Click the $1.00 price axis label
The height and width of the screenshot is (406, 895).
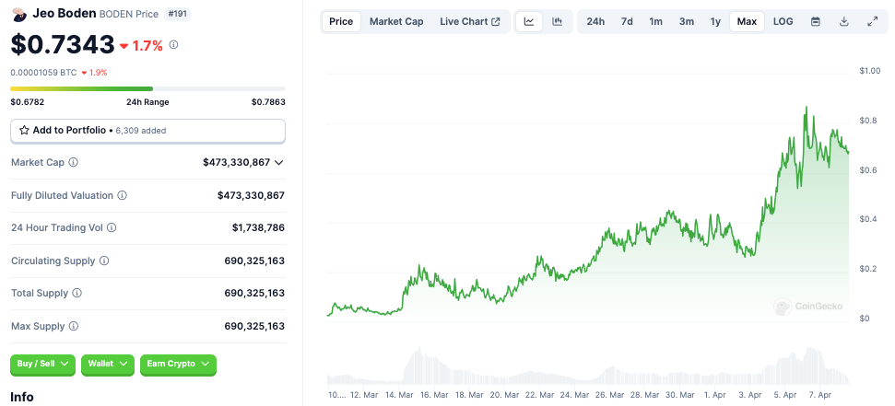[x=870, y=71]
